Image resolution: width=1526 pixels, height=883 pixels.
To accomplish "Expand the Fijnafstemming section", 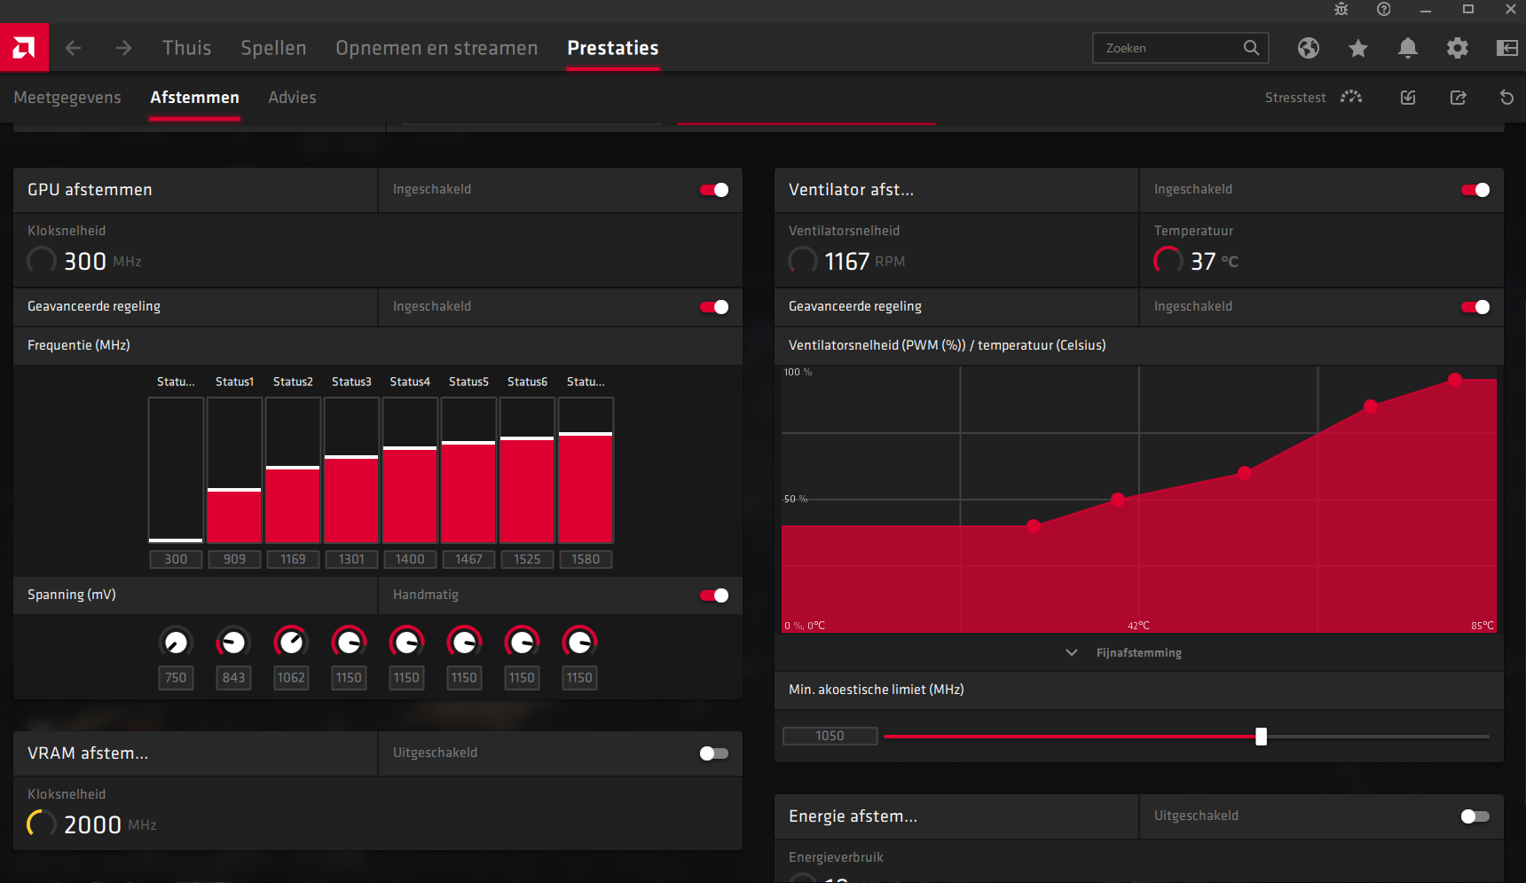I will click(1124, 652).
